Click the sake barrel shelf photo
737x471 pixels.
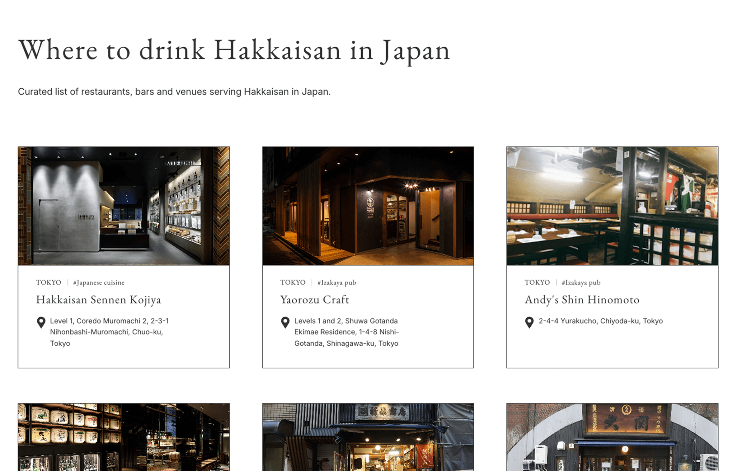(124, 437)
